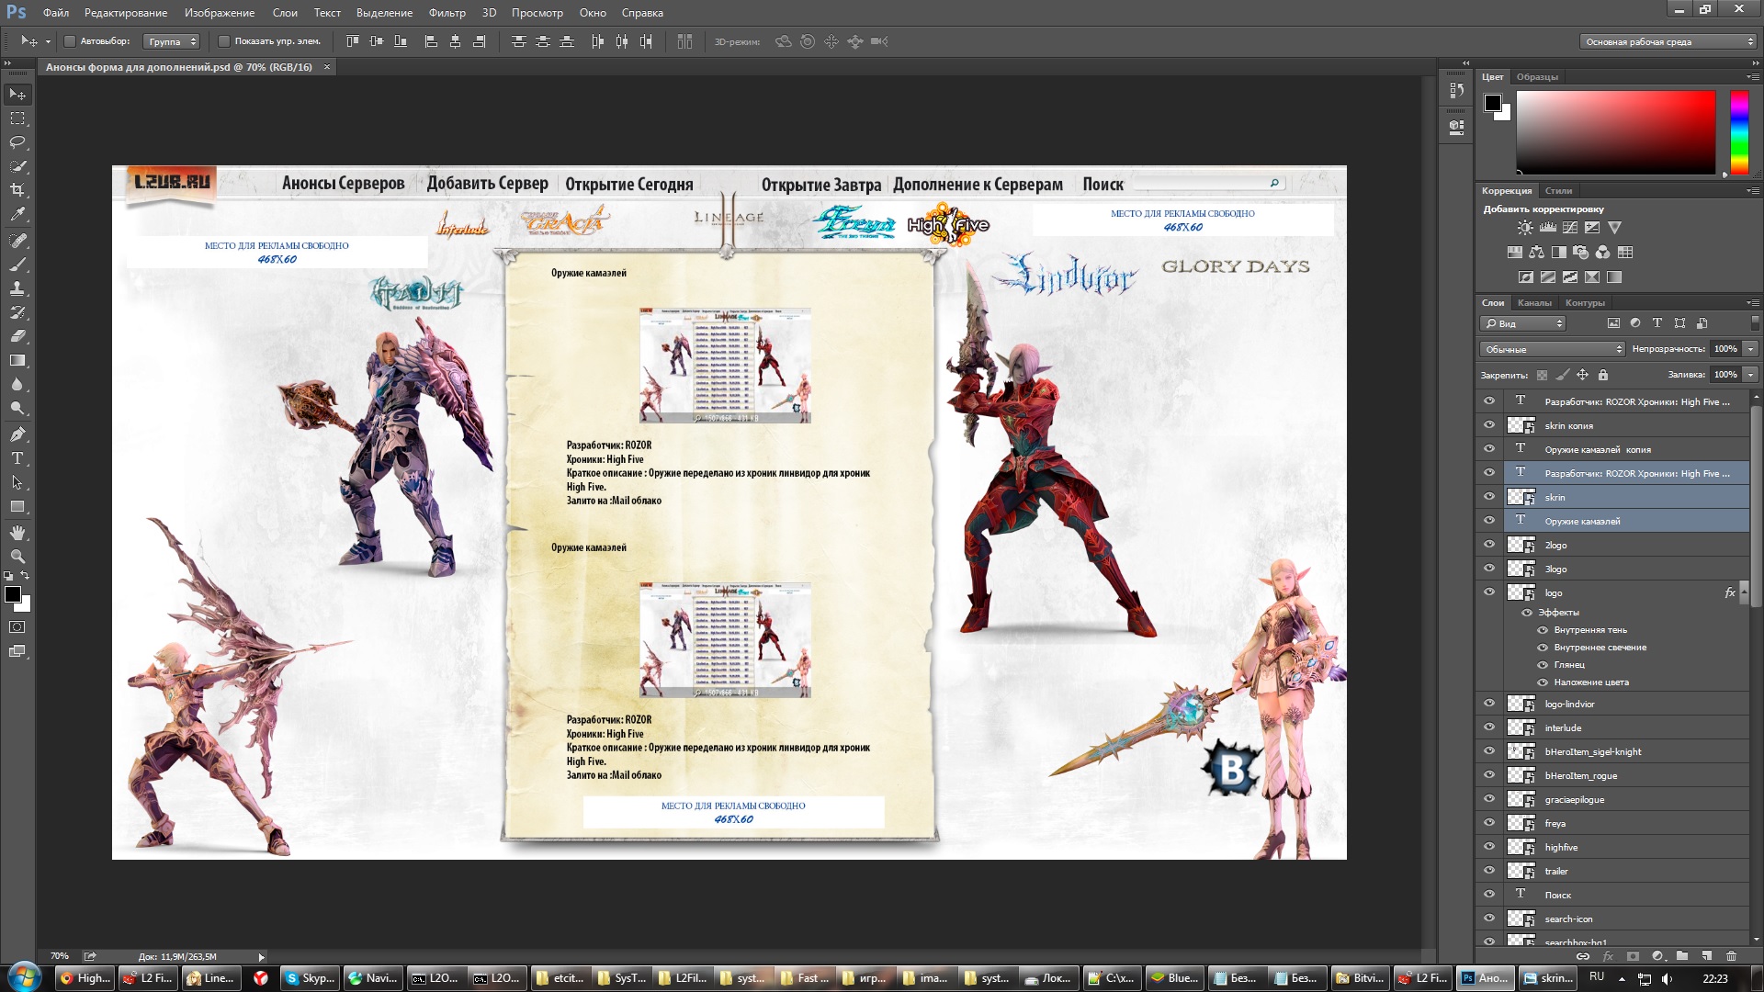Click the foreground color swatch in Color panel

point(1493,102)
